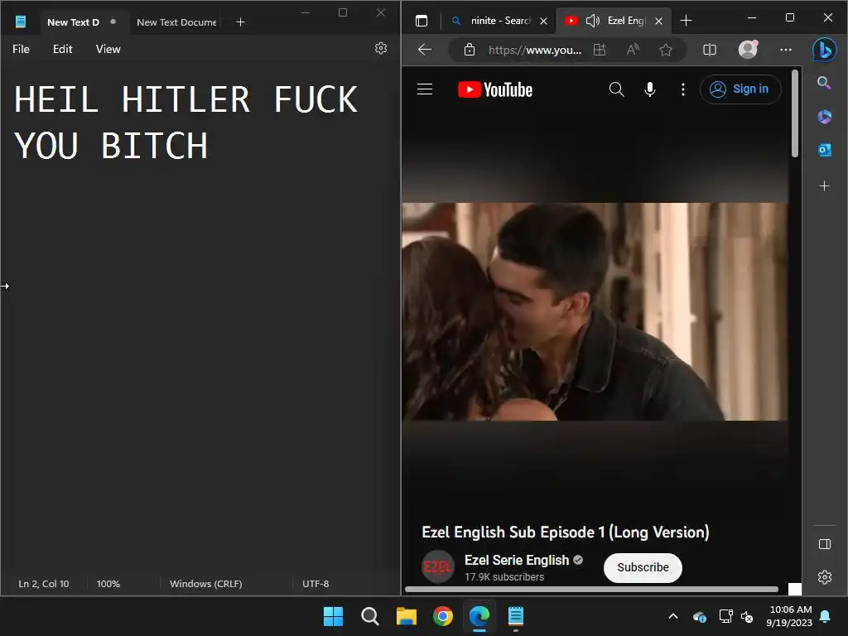848x636 pixels.
Task: Open the File menu in Notepad
Action: [x=21, y=49]
